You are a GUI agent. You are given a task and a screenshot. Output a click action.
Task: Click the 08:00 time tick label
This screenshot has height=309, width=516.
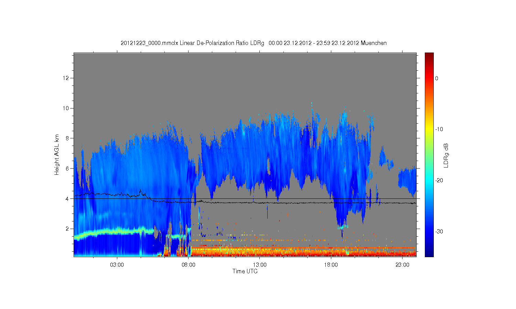click(189, 265)
